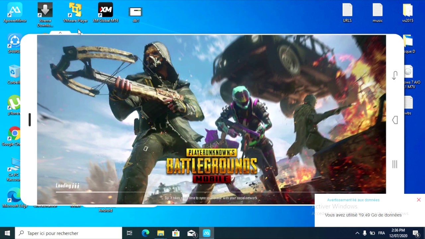Open Task View on the taskbar
425x239 pixels.
[129, 233]
